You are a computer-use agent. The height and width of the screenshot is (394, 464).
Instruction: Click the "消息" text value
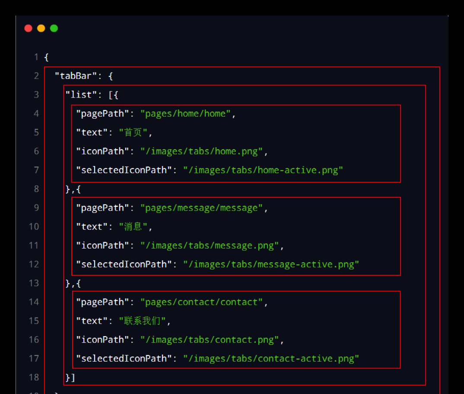(133, 227)
